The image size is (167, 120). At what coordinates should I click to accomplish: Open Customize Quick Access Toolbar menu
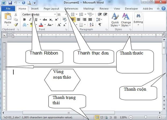coord(35,3)
